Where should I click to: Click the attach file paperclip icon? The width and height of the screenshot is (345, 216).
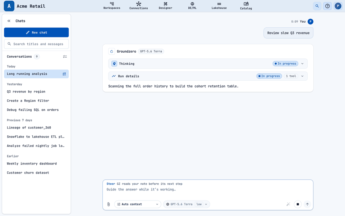coord(109,204)
